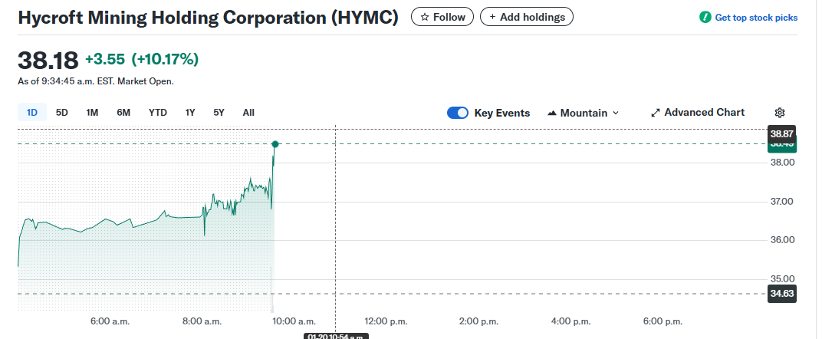This screenshot has height=339, width=822.
Task: Click the 38.18 current price text
Action: 48,61
